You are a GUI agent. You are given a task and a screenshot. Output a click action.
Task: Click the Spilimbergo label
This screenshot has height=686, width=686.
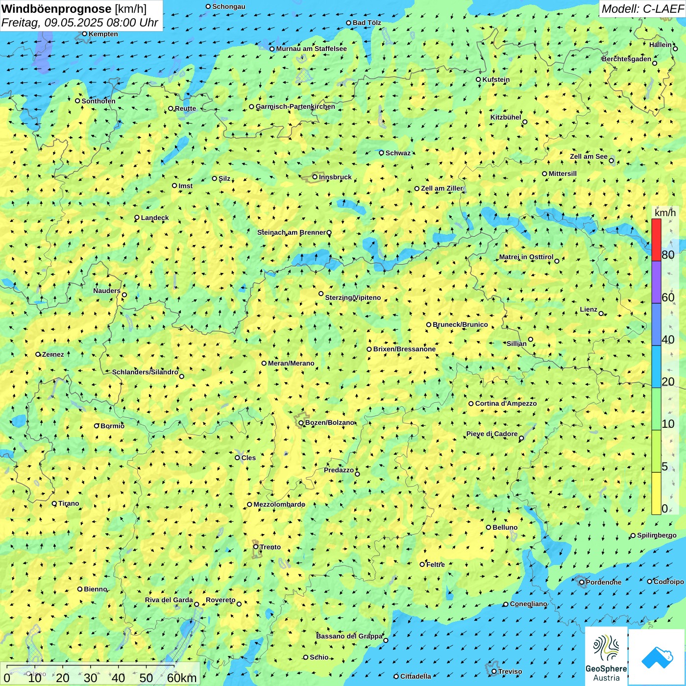[x=657, y=535]
